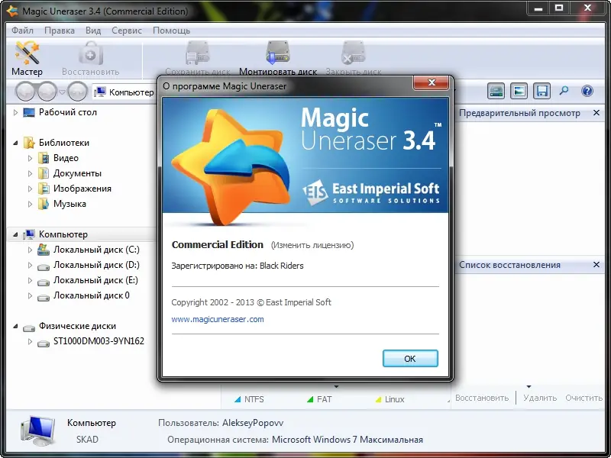
Task: Click the floppy disk save icon
Action: [x=541, y=91]
